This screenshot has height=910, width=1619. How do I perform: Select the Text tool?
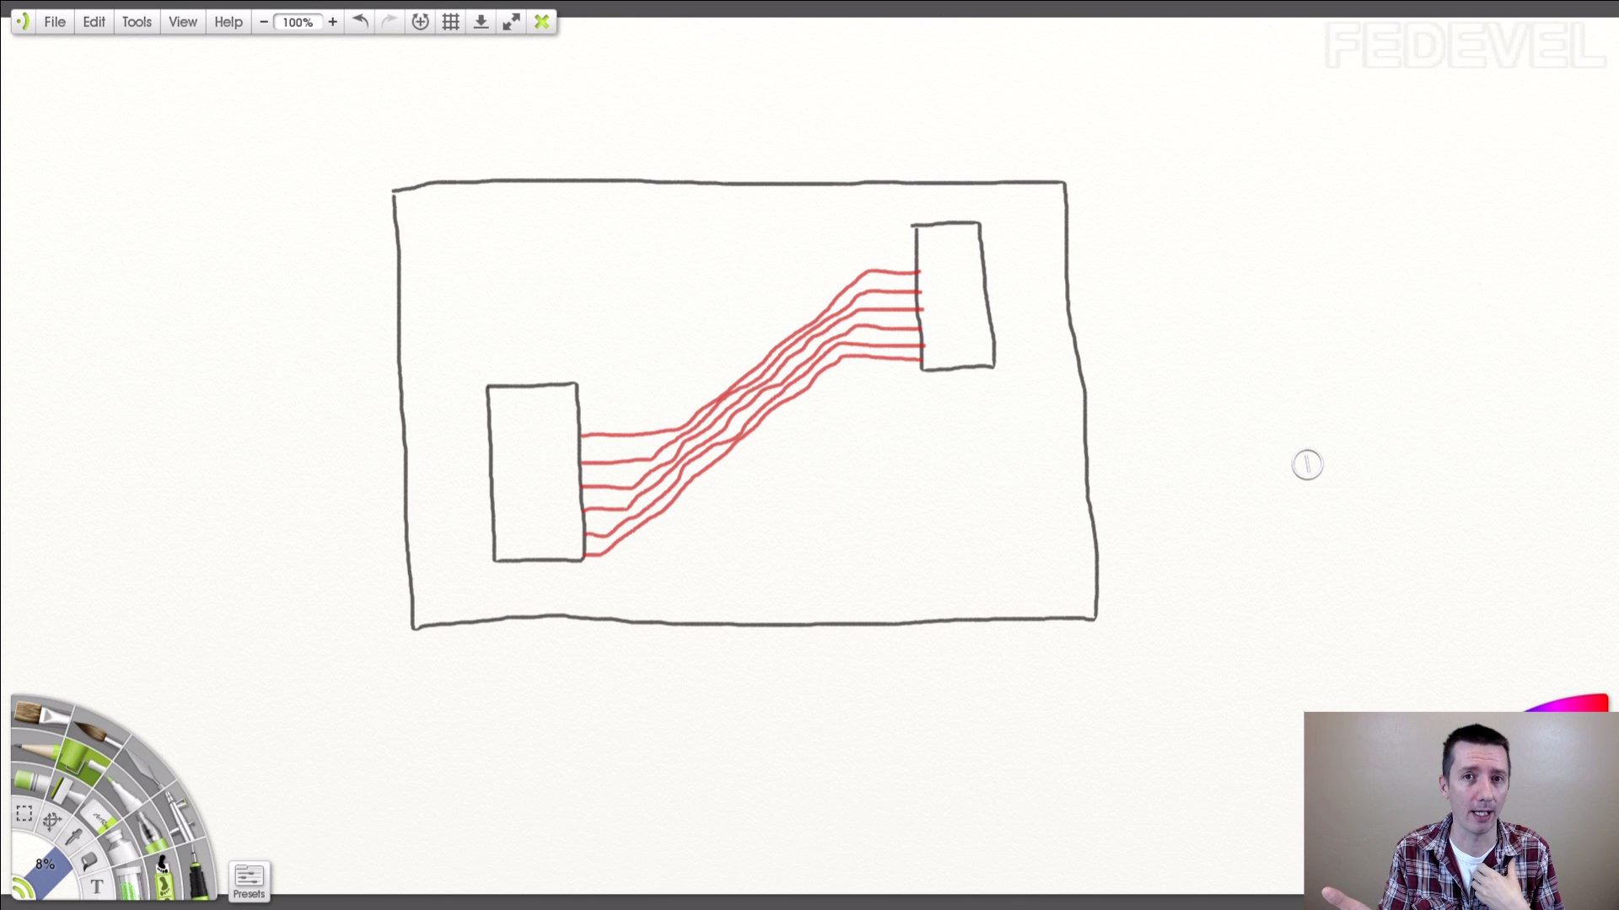point(97,886)
